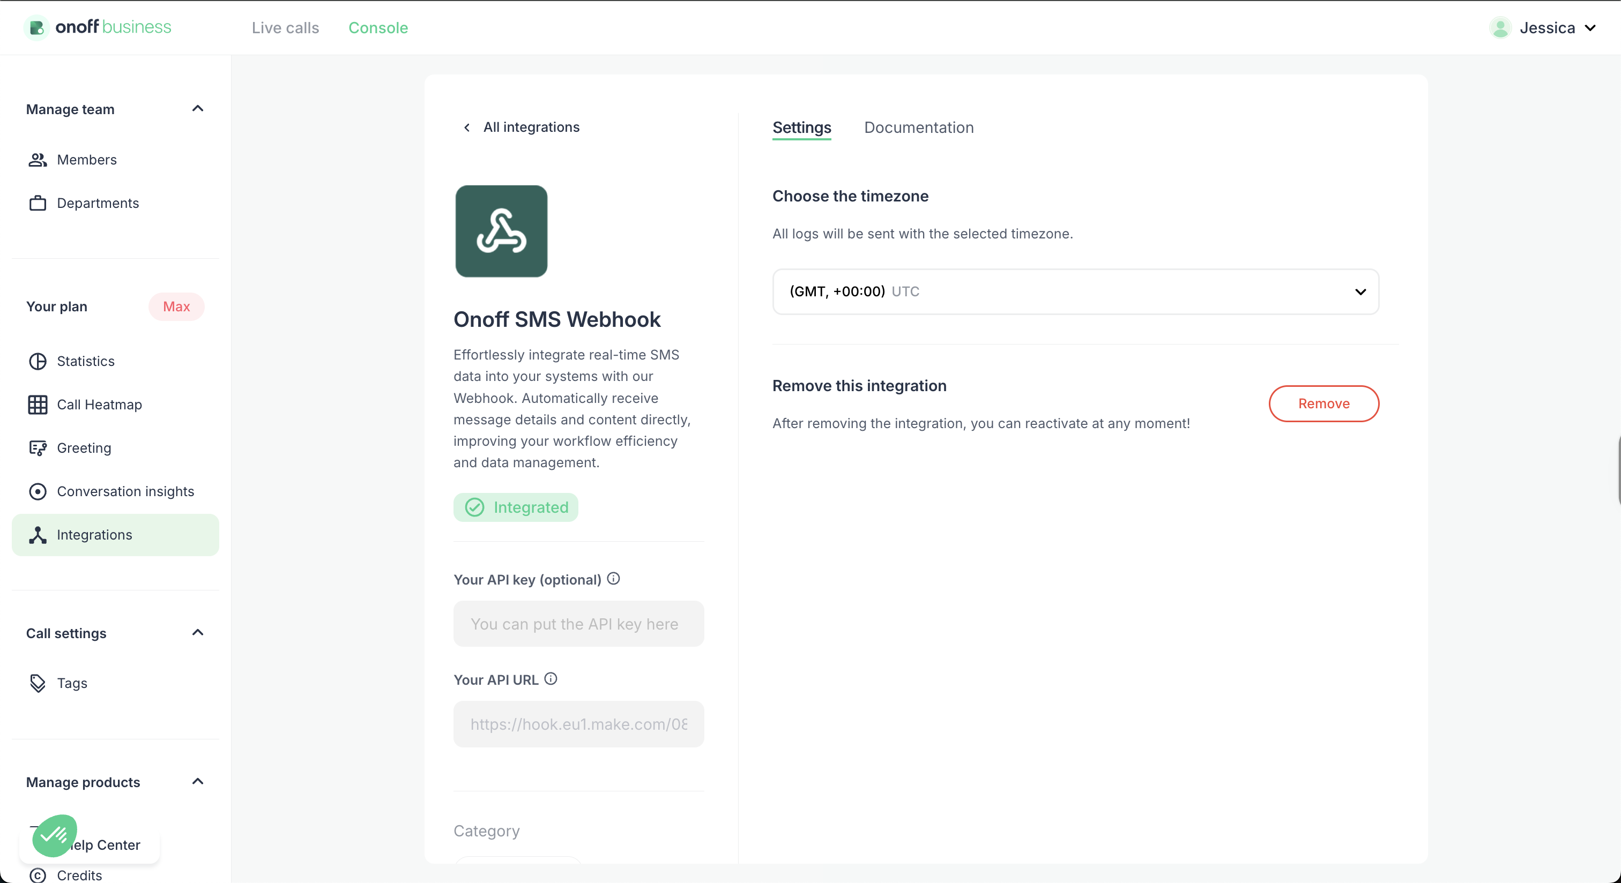Open the Members icon in sidebar
The height and width of the screenshot is (883, 1621).
click(38, 160)
